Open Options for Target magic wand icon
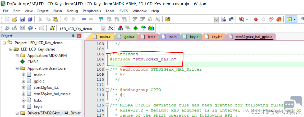The height and width of the screenshot is (117, 304). tap(110, 28)
